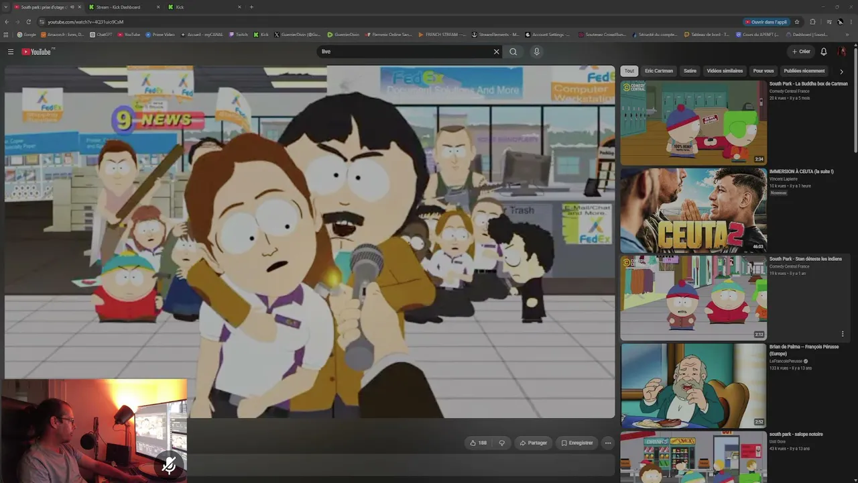
Task: Play the CEUTA 2 video thumbnail
Action: pos(693,210)
